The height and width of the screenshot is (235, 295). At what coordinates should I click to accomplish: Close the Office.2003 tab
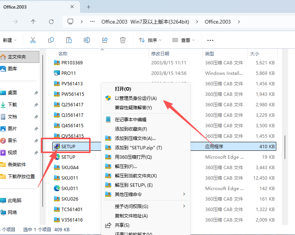pyautogui.click(x=72, y=7)
